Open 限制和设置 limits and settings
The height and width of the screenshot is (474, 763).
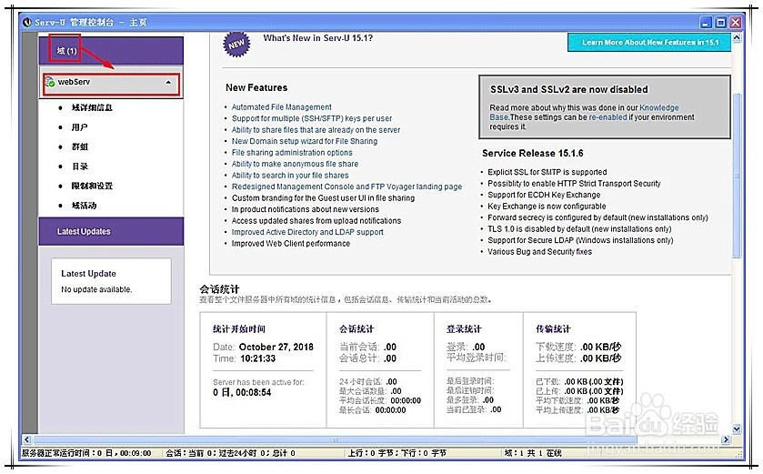(x=92, y=186)
